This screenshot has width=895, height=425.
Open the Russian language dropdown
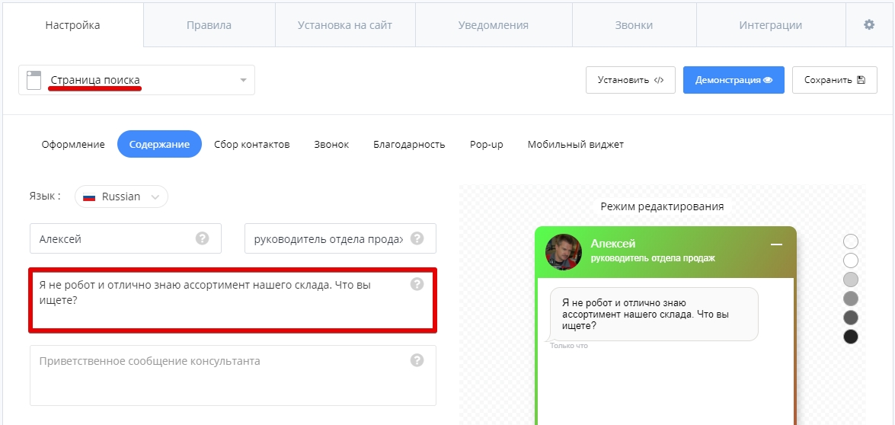pyautogui.click(x=121, y=197)
